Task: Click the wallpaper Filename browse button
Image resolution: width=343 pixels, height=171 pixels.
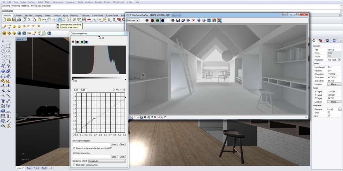Action: coord(340,109)
